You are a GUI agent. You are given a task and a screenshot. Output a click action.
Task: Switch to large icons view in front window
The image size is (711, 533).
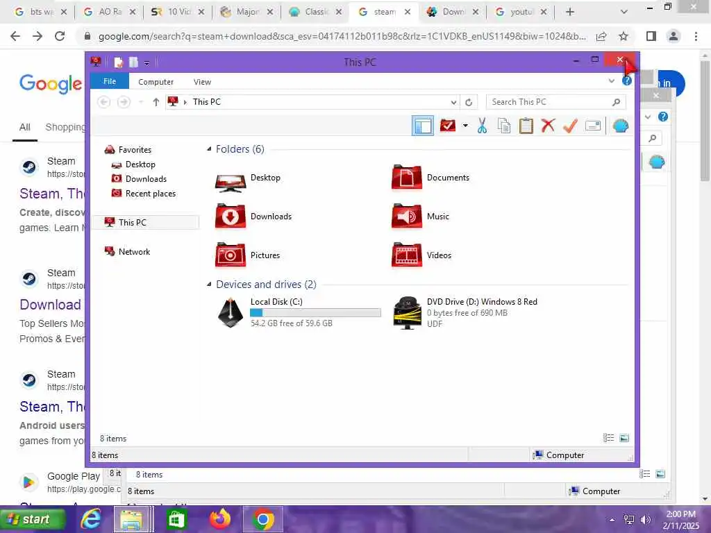[624, 438]
